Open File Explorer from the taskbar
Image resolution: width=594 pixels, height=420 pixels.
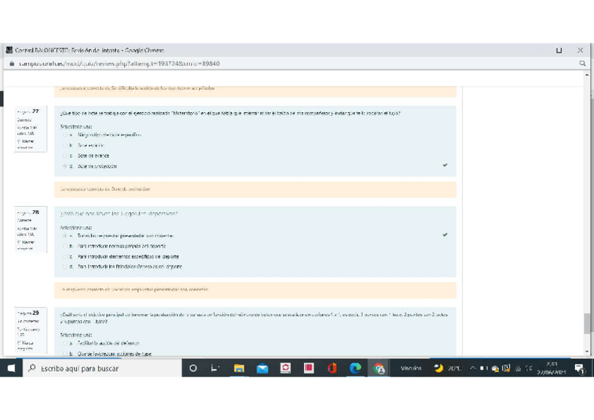pyautogui.click(x=239, y=368)
